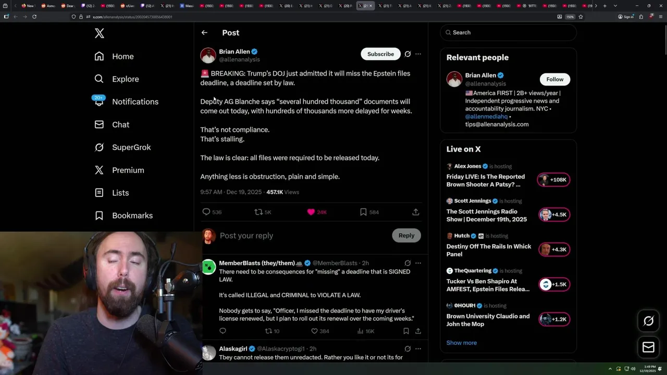Join the +1.5K listeners live space

coord(554,284)
